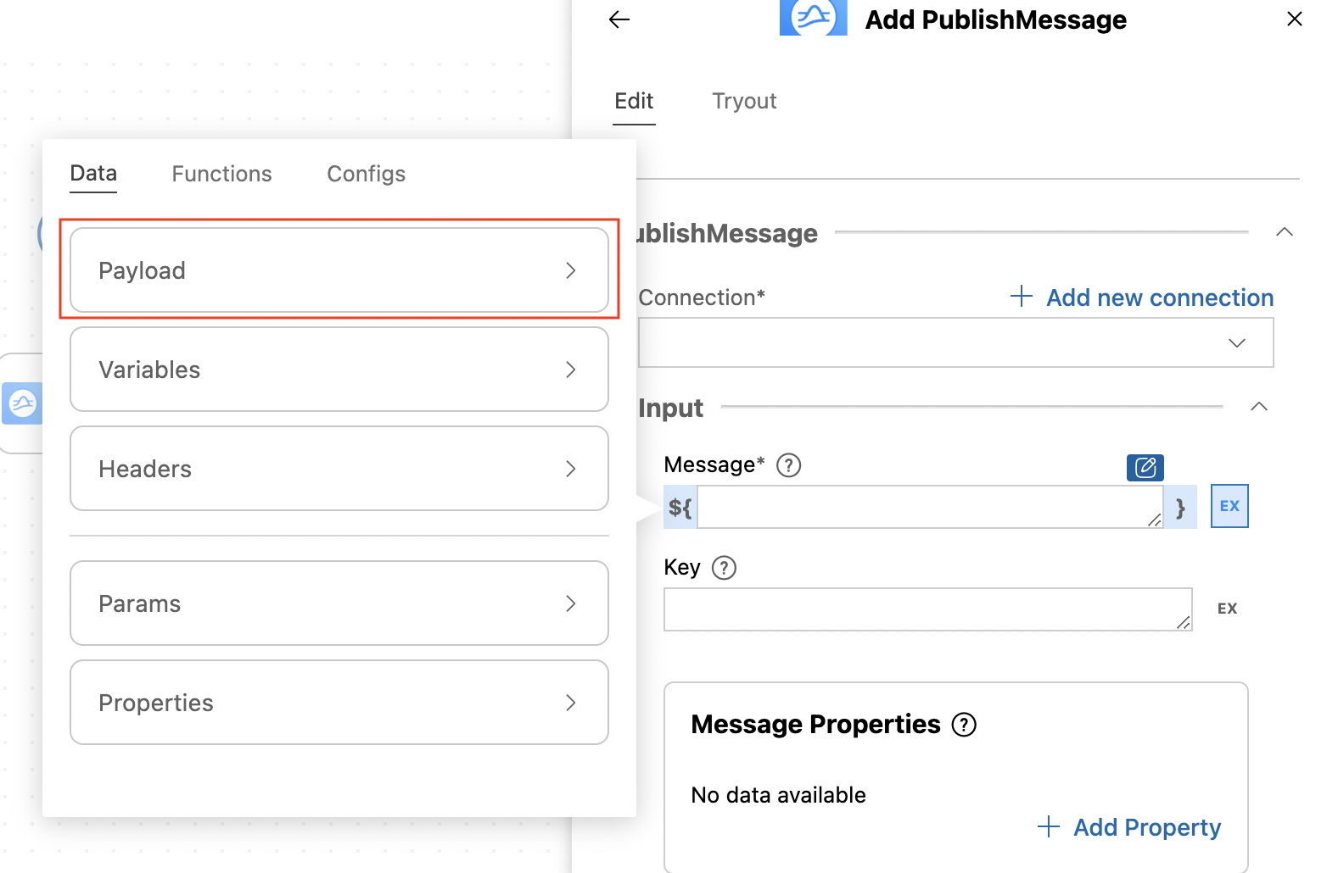
Task: Show help for the Key field
Action: [724, 568]
